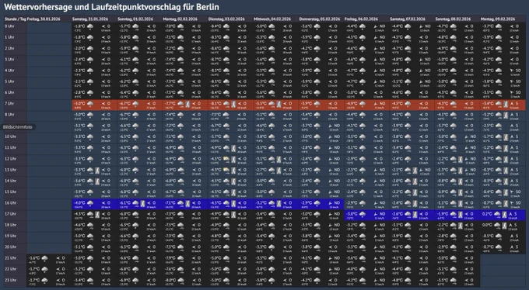Click column header 'Sonntag, 01.02.2026'
Screen dimensions: 529x290
pyautogui.click(x=135, y=19)
